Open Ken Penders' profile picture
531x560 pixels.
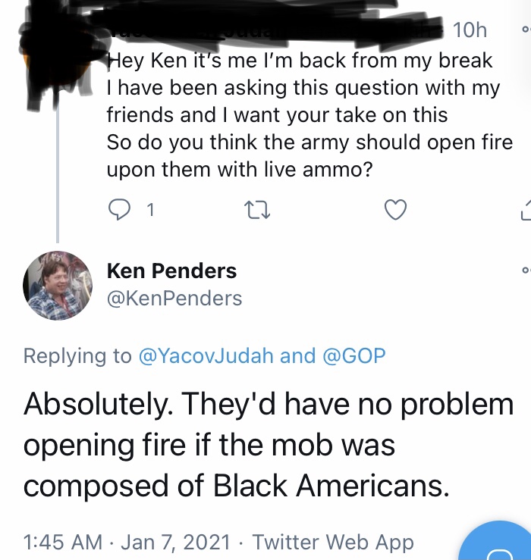[x=58, y=286]
